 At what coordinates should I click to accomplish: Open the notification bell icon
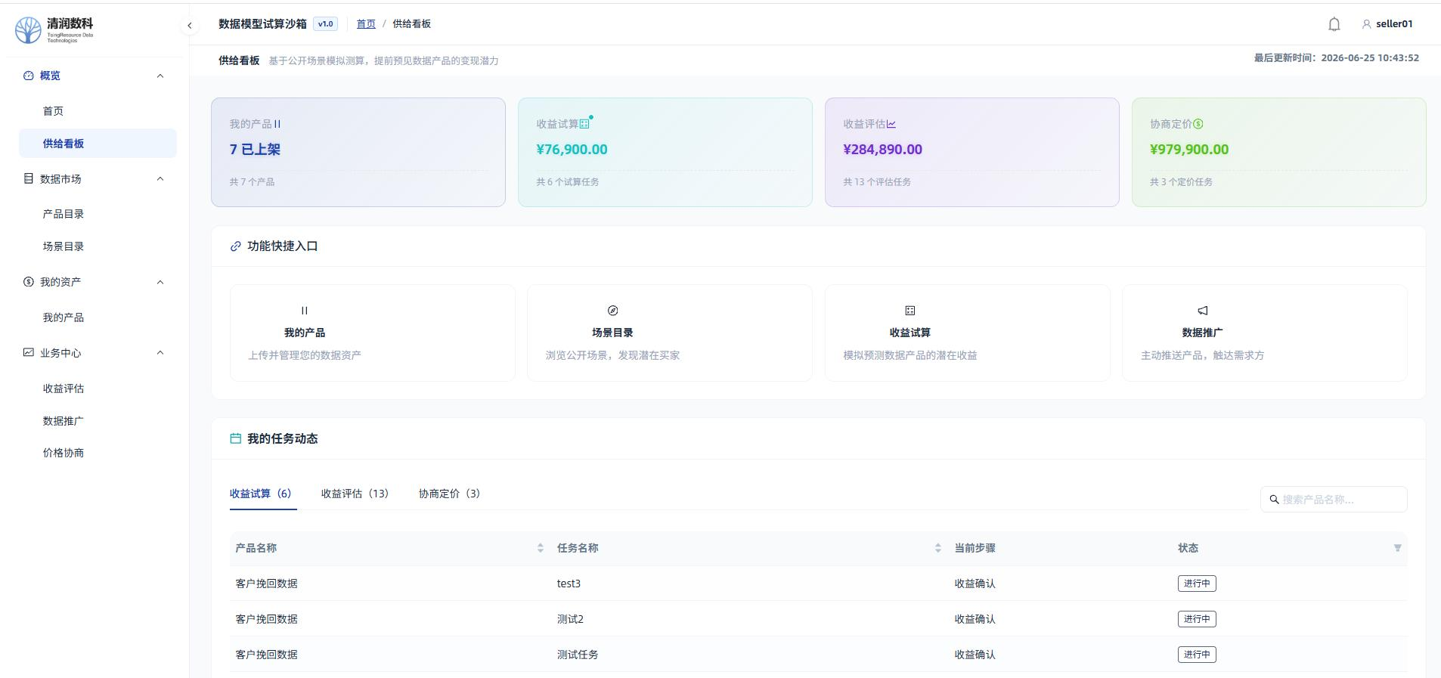point(1334,24)
